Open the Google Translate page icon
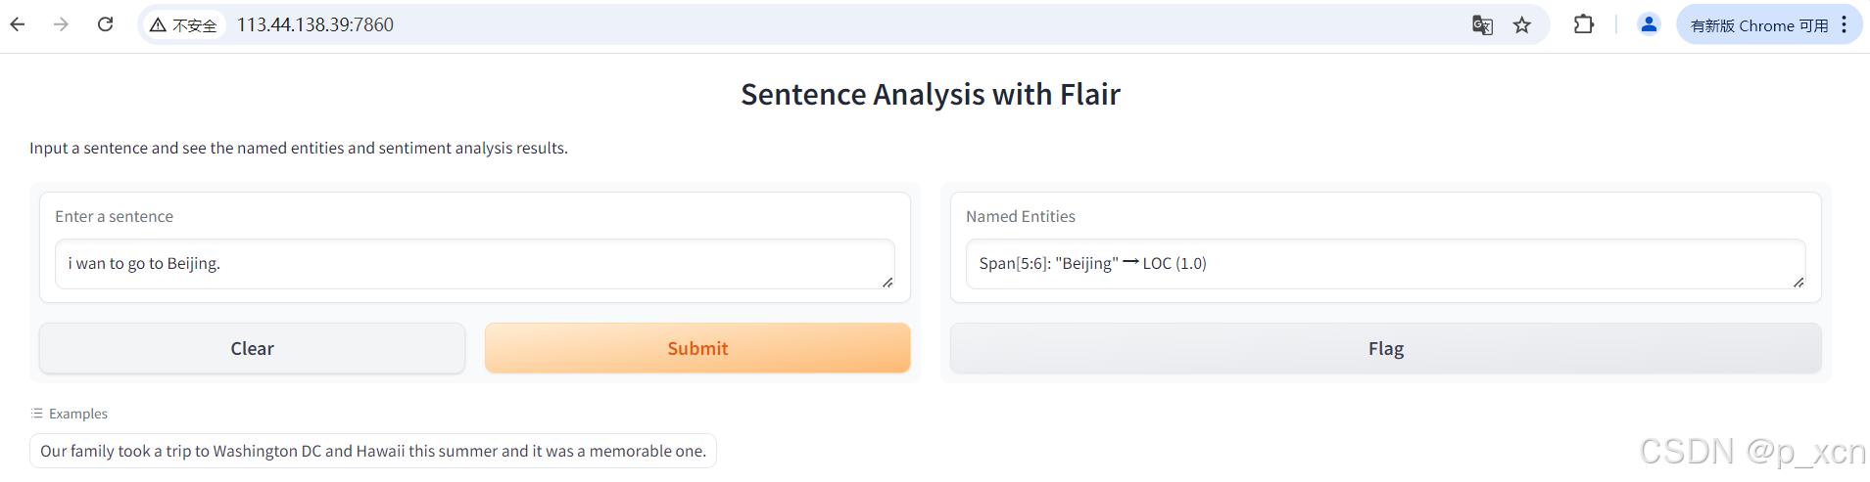The width and height of the screenshot is (1870, 482). pyautogui.click(x=1482, y=25)
